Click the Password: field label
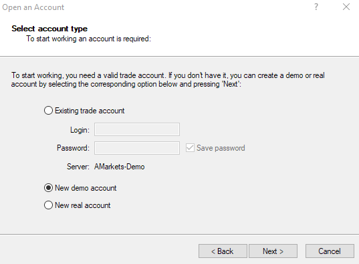 point(73,148)
